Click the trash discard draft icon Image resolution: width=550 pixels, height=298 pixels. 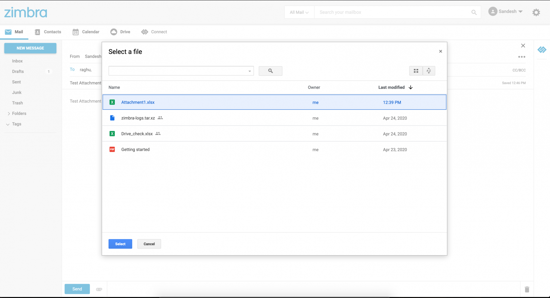click(x=527, y=289)
